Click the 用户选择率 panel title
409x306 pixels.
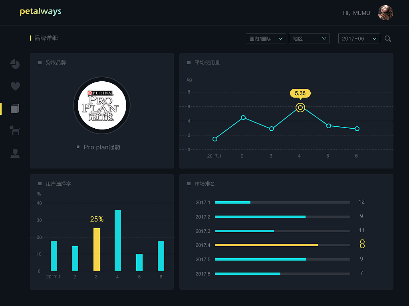(58, 184)
